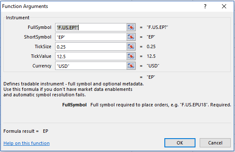Image resolution: width=235 pixels, height=152 pixels.
Task: Focus the ShortSymbol input field
Action: click(91, 37)
